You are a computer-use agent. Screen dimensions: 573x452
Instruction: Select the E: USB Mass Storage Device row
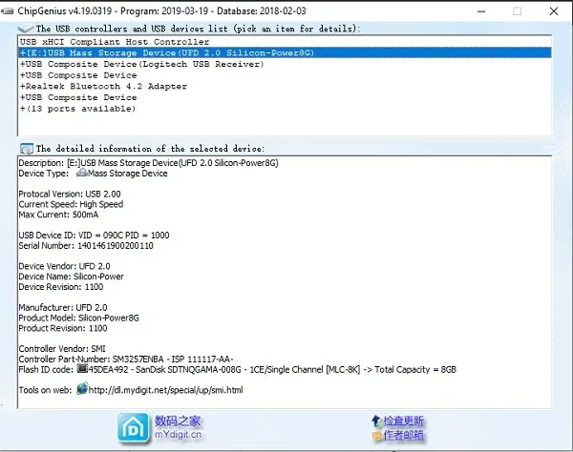pos(285,52)
